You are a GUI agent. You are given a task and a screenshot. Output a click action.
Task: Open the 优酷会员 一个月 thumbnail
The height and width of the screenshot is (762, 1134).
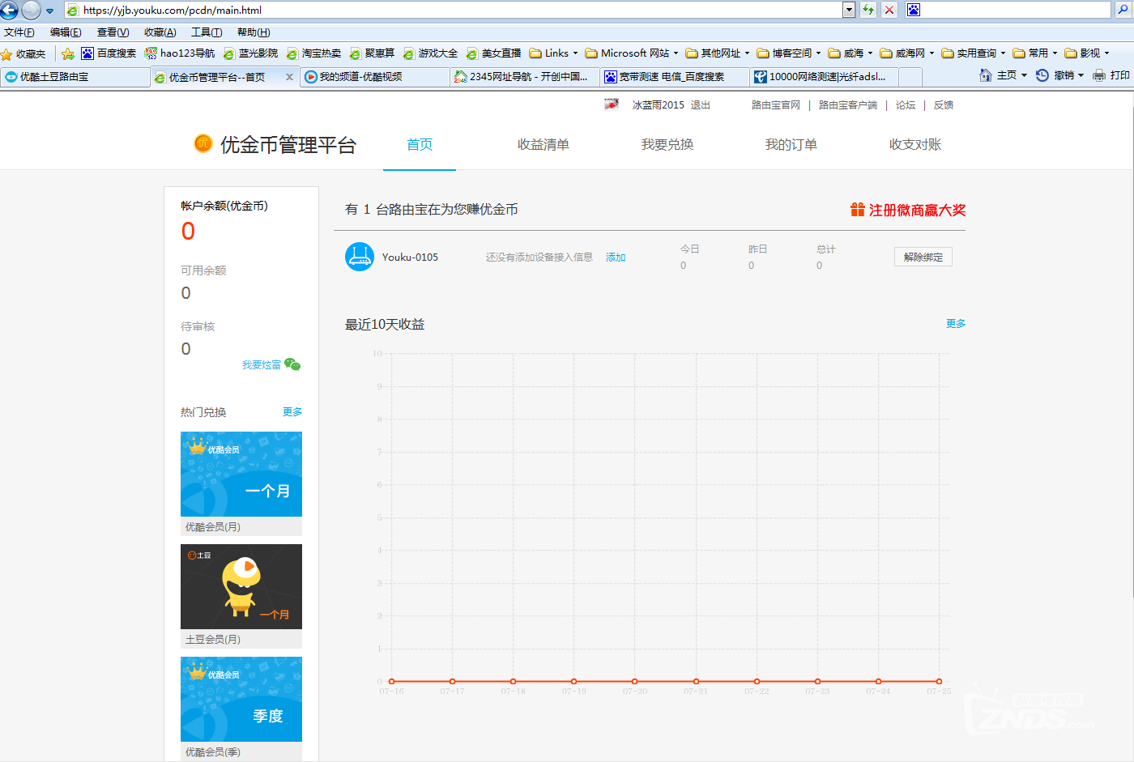point(241,474)
